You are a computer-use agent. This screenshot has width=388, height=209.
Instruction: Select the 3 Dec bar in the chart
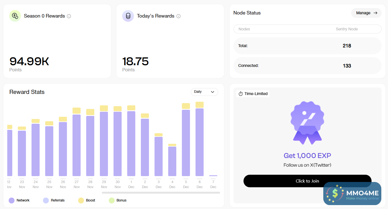pyautogui.click(x=158, y=155)
